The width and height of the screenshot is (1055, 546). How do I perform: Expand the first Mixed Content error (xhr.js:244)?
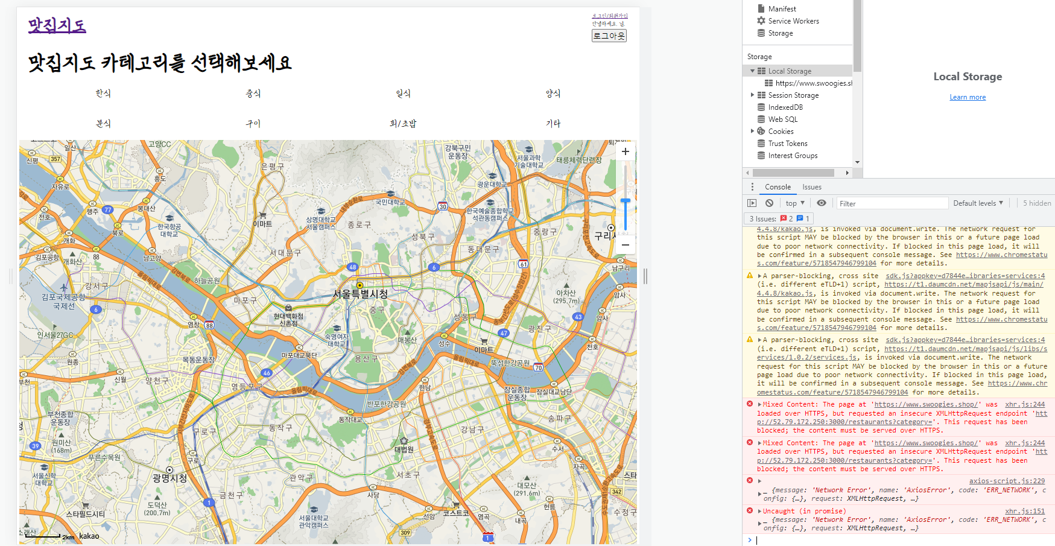[760, 405]
